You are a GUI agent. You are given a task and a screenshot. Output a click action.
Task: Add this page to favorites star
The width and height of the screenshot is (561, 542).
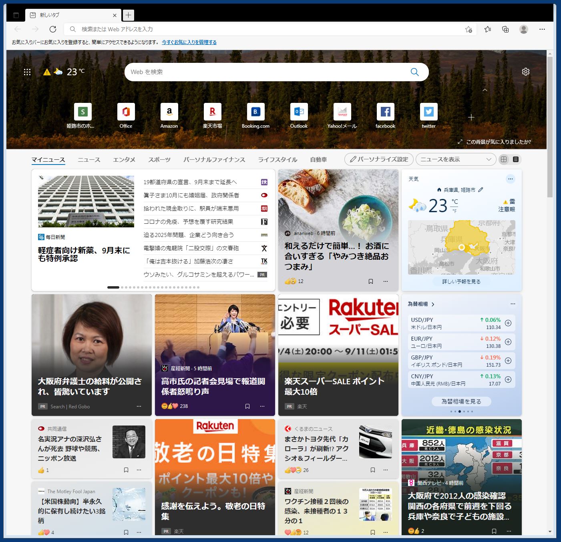tap(469, 29)
